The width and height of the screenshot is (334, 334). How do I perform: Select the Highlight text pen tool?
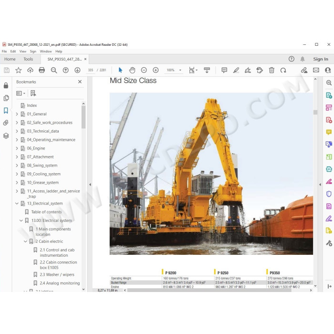click(236, 70)
